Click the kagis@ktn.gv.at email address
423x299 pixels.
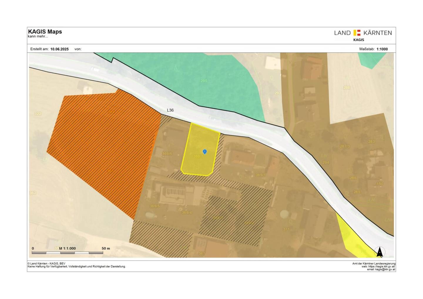pos(385,269)
